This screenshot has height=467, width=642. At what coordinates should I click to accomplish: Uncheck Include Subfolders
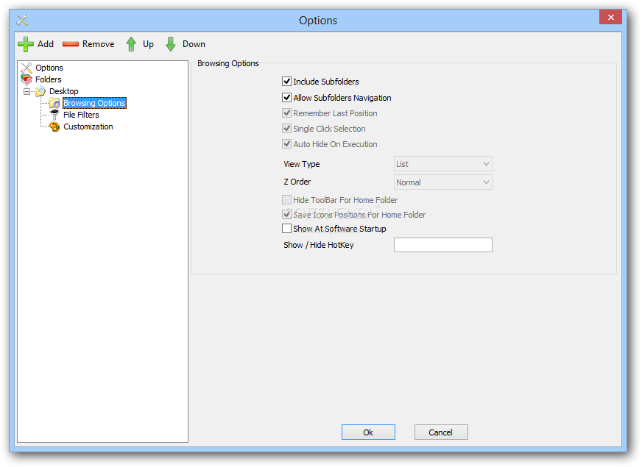pos(286,82)
